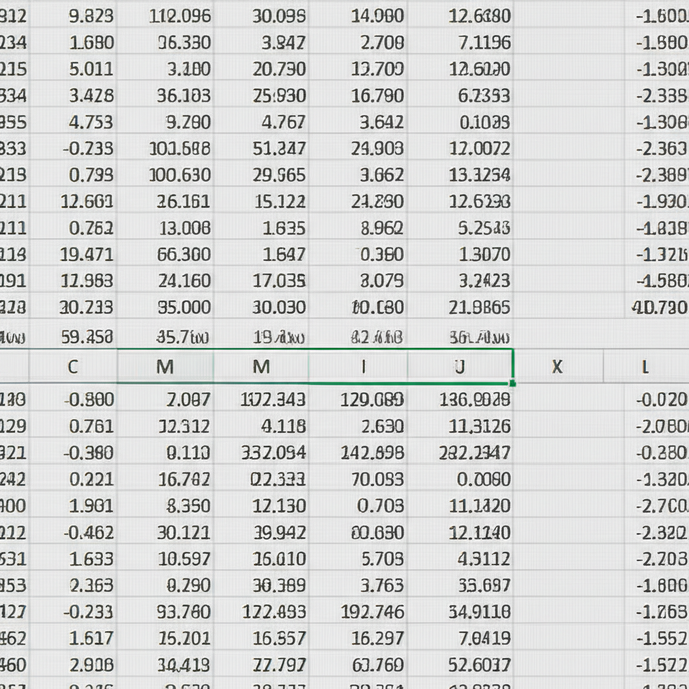Select the cell containing 39.942
This screenshot has height=689, width=689.
point(261,532)
